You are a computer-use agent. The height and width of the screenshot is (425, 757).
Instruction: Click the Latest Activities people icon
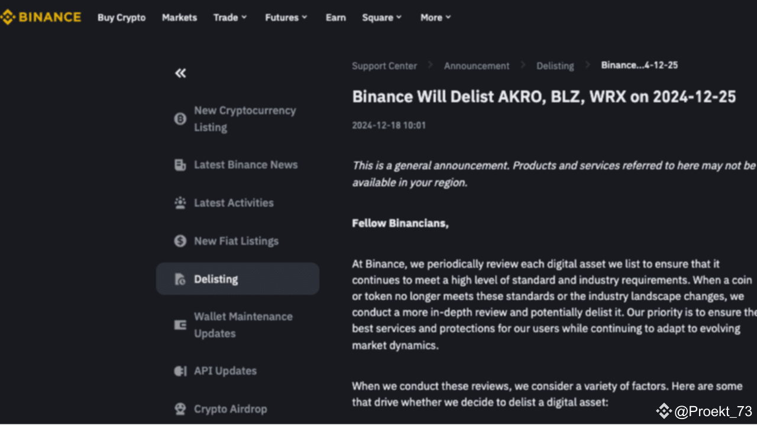click(x=179, y=202)
